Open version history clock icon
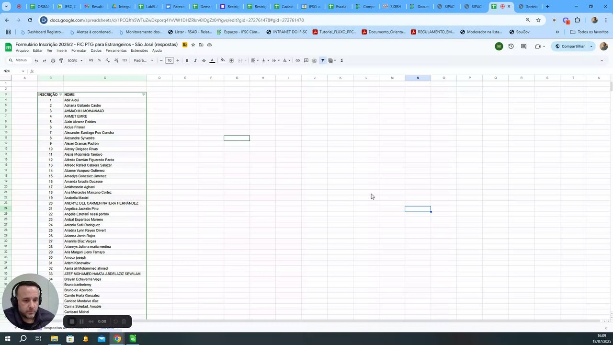The image size is (613, 345). pyautogui.click(x=511, y=46)
